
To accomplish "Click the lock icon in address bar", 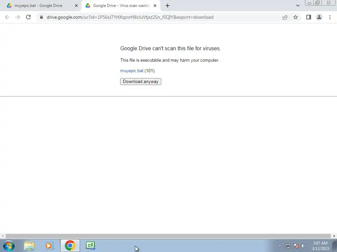I will coord(41,17).
